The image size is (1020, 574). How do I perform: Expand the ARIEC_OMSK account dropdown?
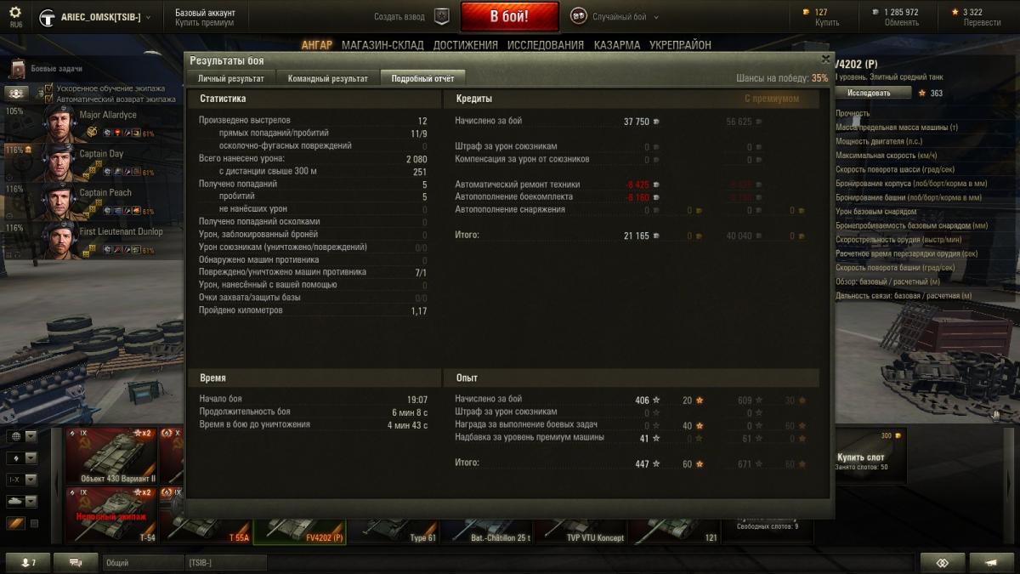95,17
